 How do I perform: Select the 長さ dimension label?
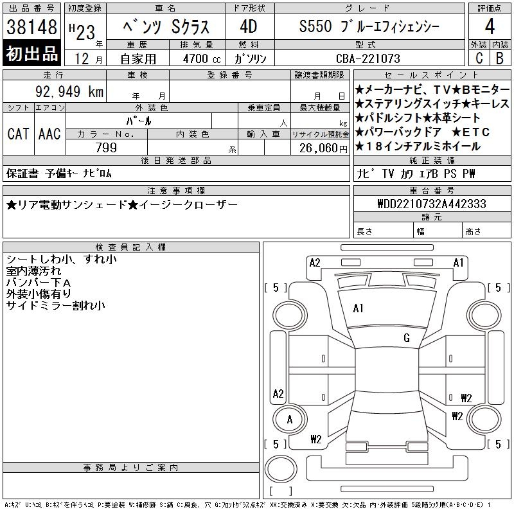(x=364, y=232)
